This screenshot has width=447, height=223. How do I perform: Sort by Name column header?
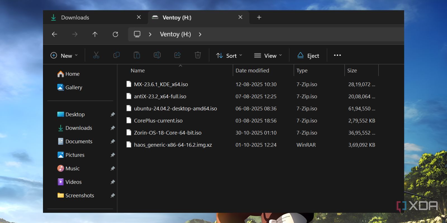(138, 71)
